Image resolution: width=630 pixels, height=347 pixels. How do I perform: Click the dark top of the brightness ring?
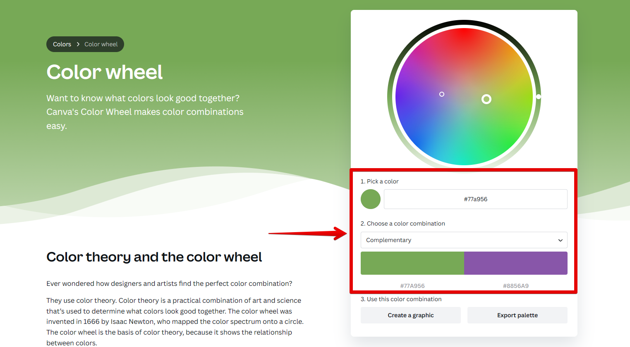coord(464,22)
